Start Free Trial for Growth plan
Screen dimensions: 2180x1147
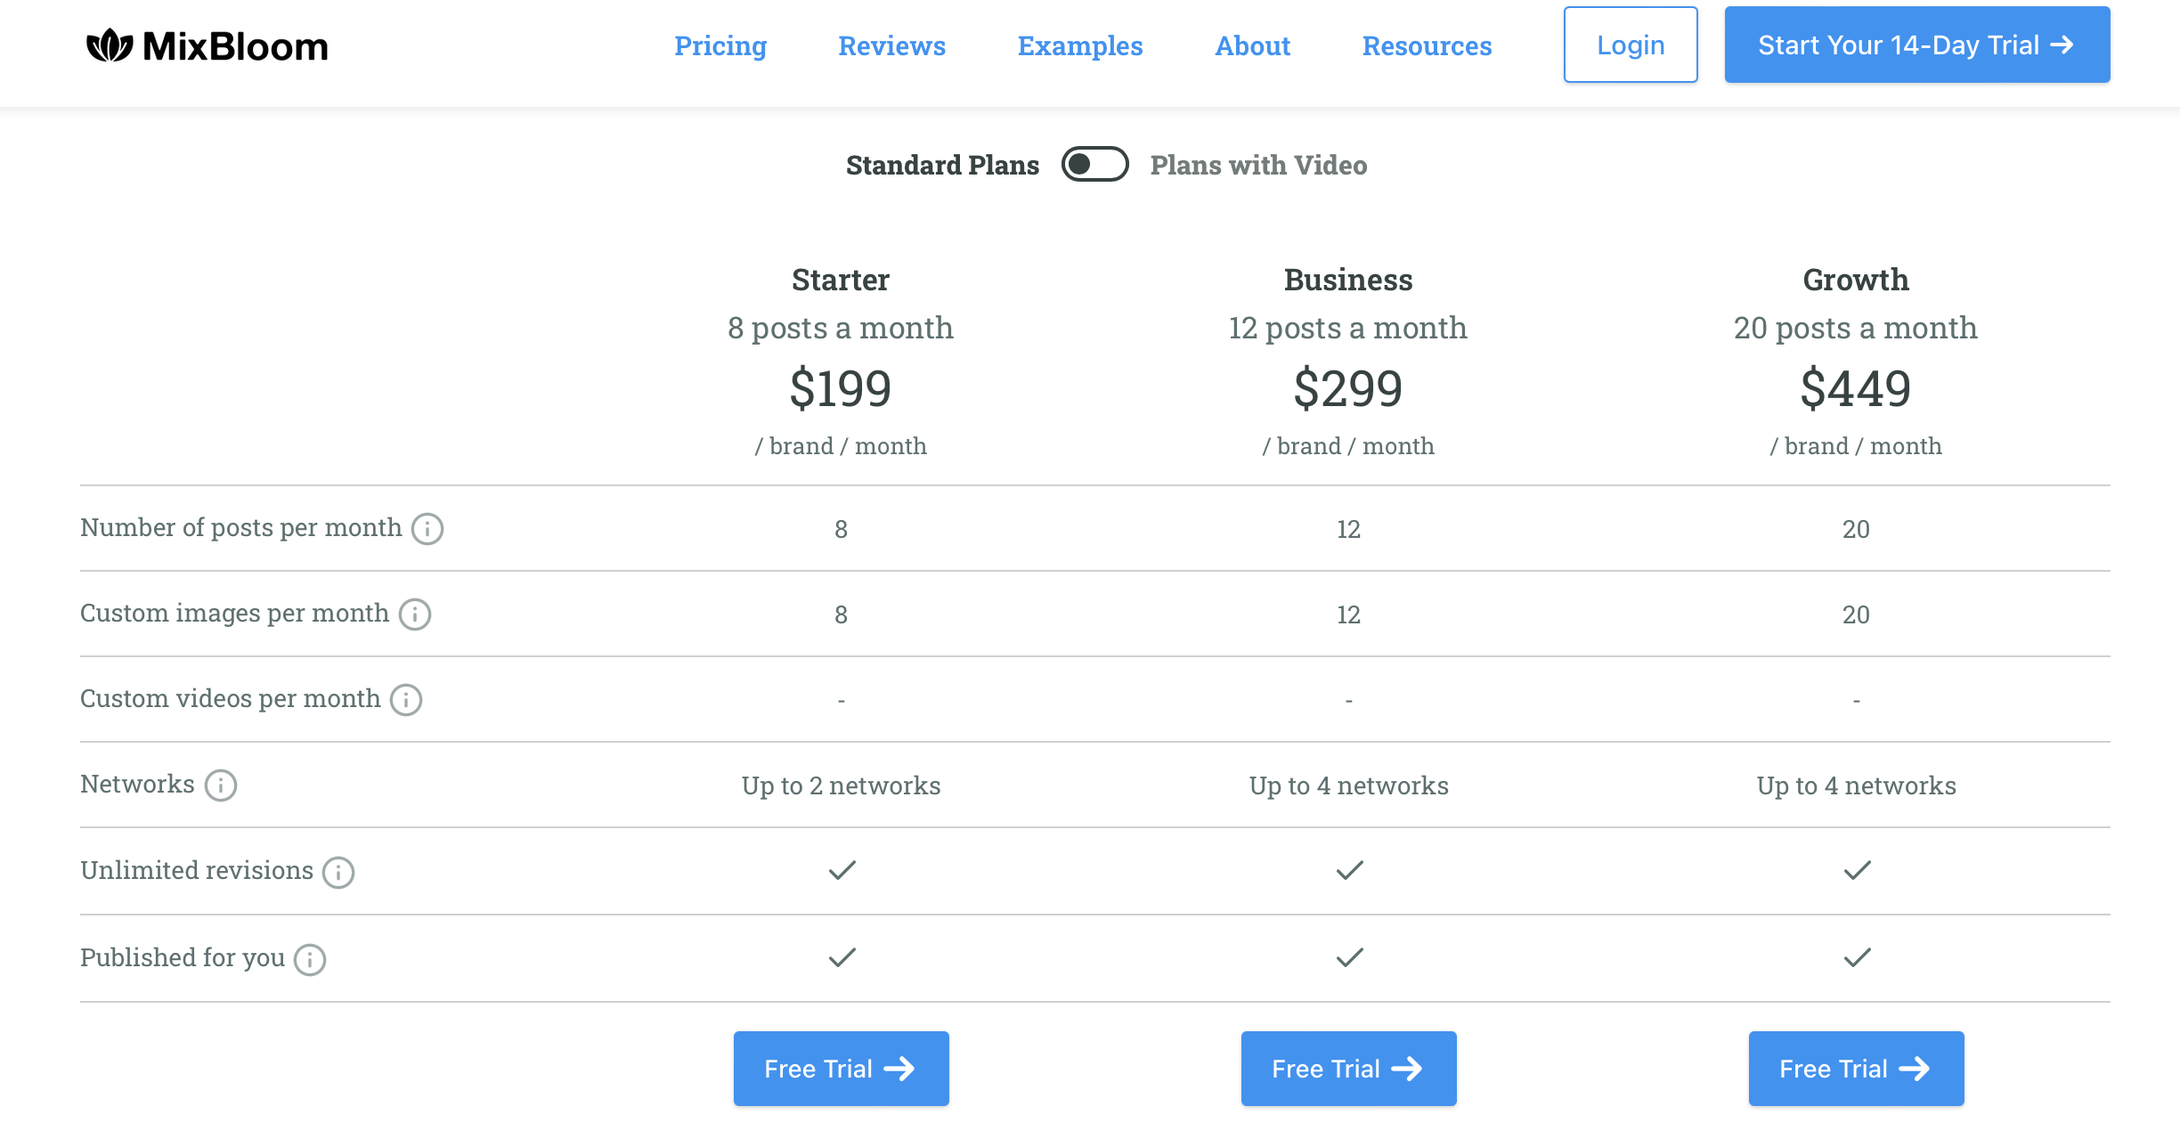point(1856,1069)
